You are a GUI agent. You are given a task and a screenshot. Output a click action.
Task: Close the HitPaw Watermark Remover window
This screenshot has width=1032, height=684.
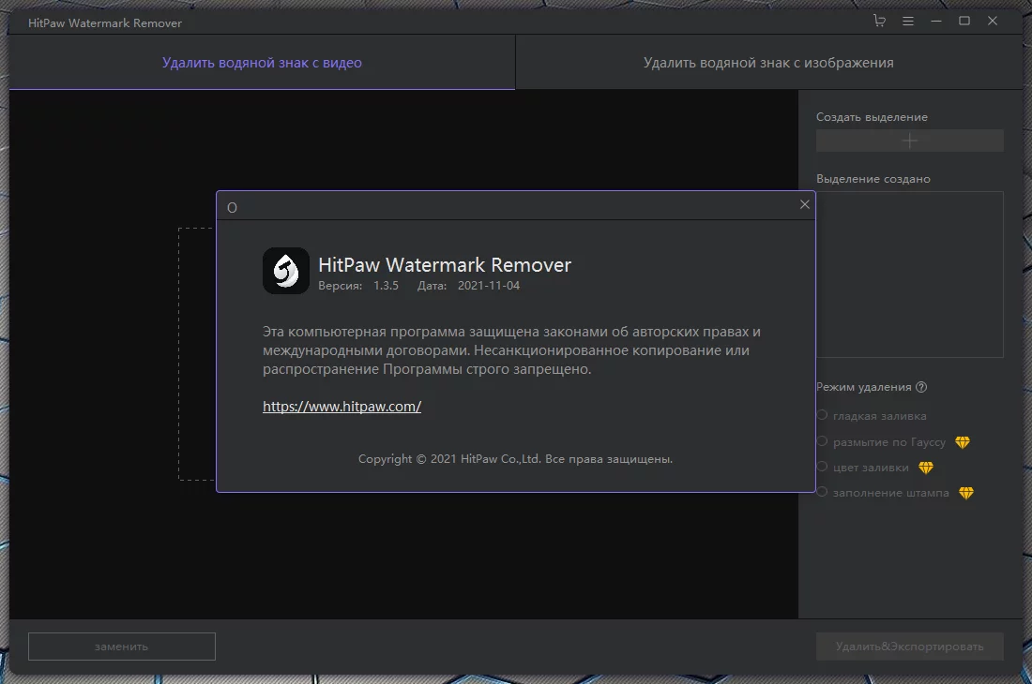993,21
